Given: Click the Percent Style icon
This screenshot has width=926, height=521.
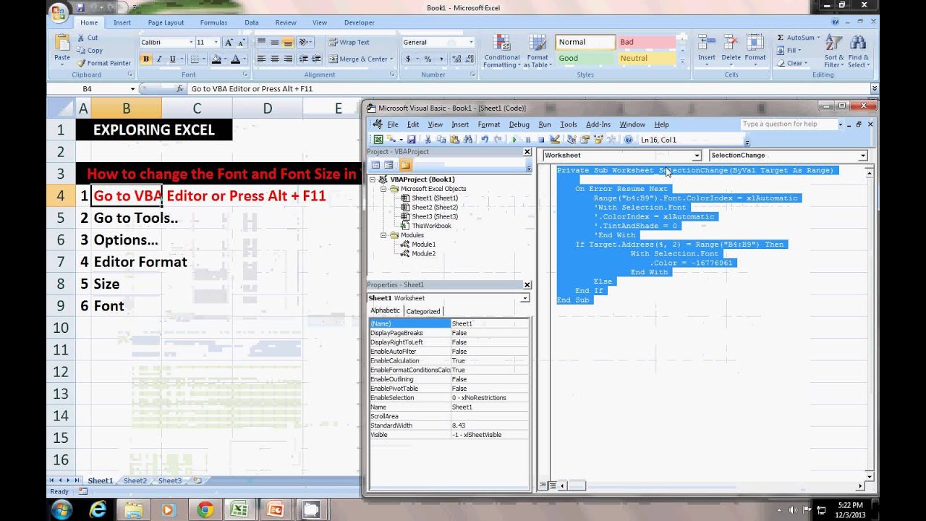Looking at the screenshot, I should click(428, 59).
